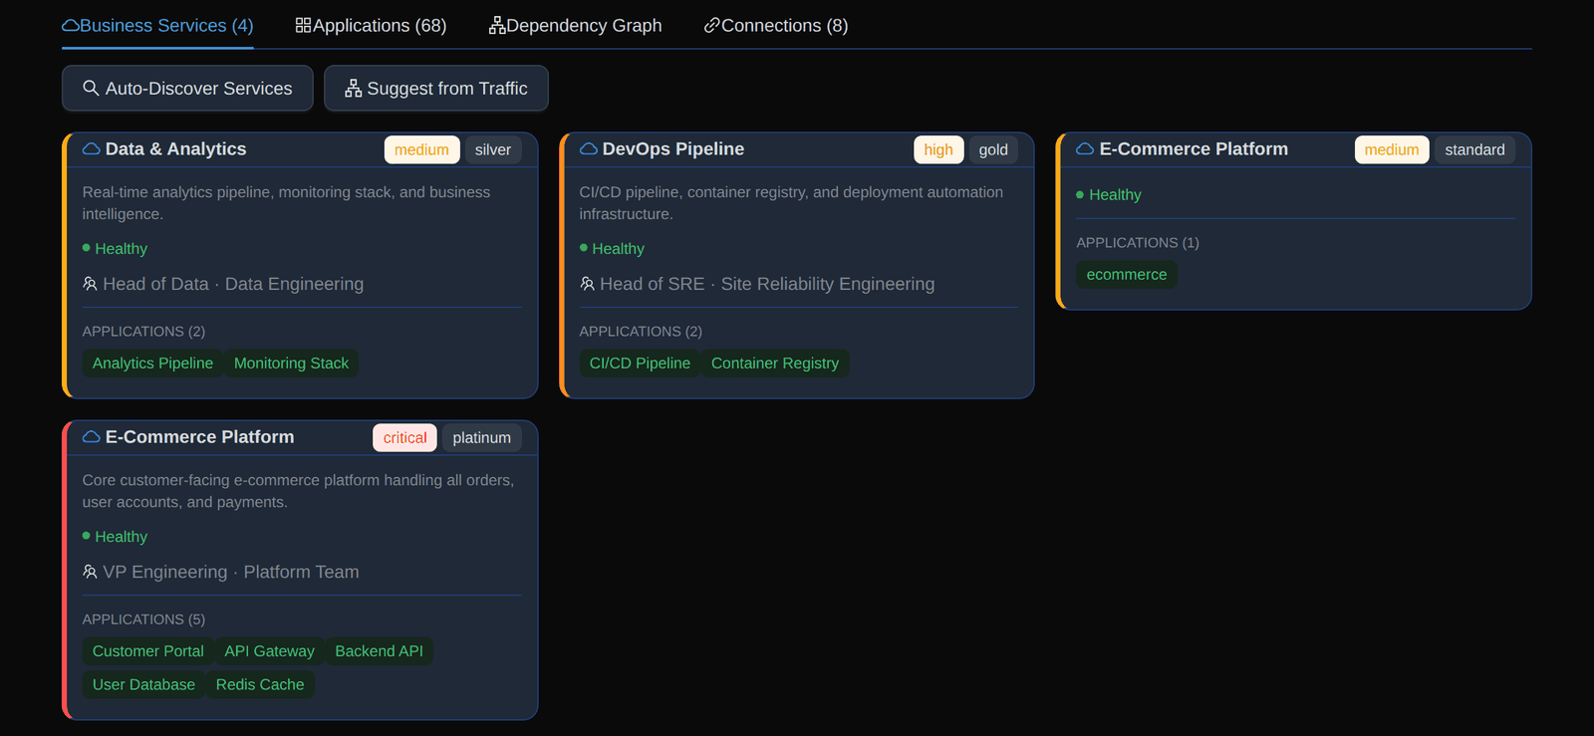Screen dimensions: 1594x736
Task: Click the Redis Cache application chip
Action: (260, 685)
